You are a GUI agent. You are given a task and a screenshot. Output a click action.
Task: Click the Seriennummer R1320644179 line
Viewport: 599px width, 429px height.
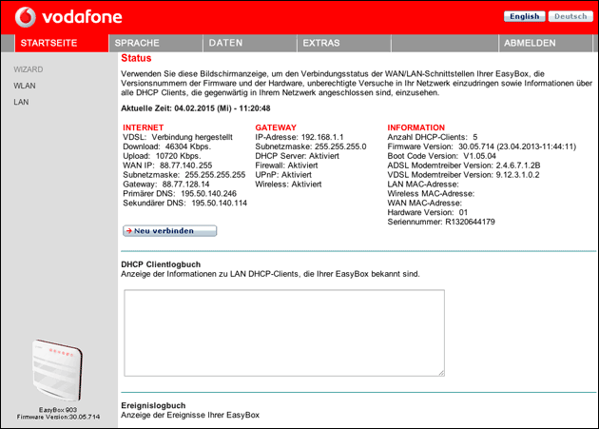click(x=441, y=223)
